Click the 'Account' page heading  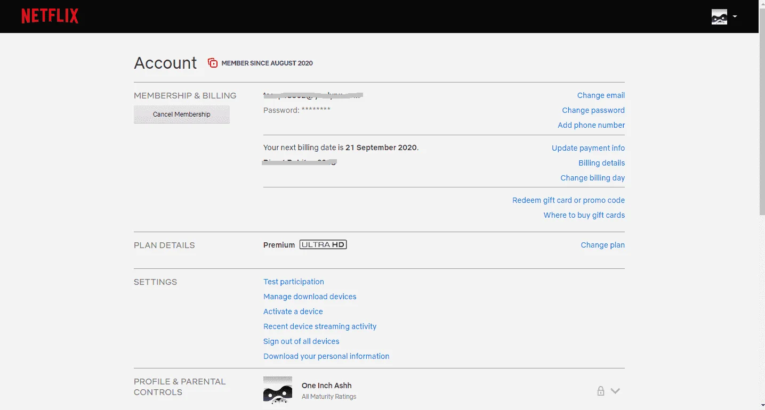(x=165, y=63)
